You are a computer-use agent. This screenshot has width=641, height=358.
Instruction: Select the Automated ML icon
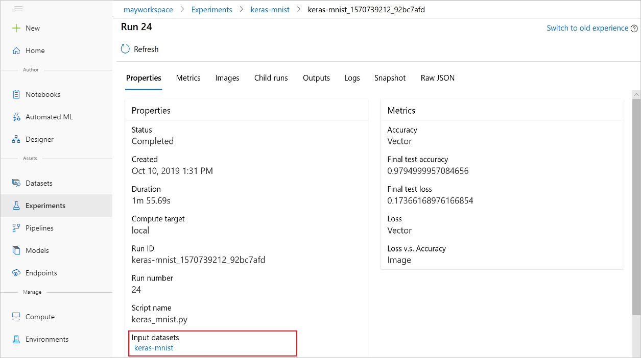coord(17,116)
